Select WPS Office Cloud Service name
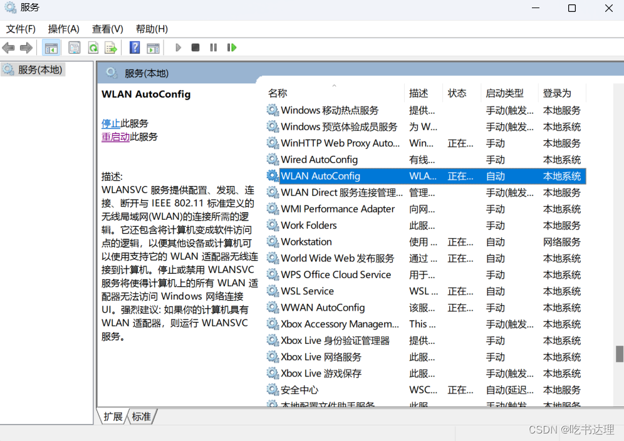624x441 pixels. coord(336,274)
